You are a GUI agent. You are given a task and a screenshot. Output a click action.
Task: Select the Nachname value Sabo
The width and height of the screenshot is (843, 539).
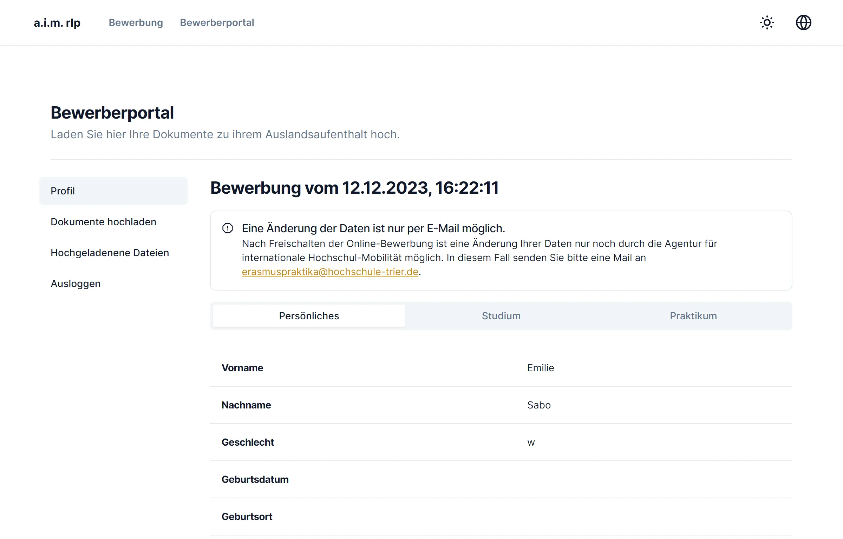pyautogui.click(x=538, y=405)
